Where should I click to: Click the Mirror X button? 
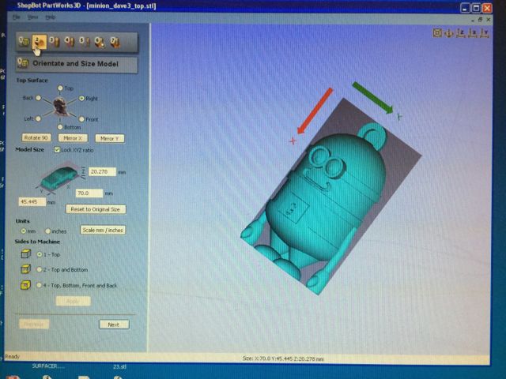point(73,138)
